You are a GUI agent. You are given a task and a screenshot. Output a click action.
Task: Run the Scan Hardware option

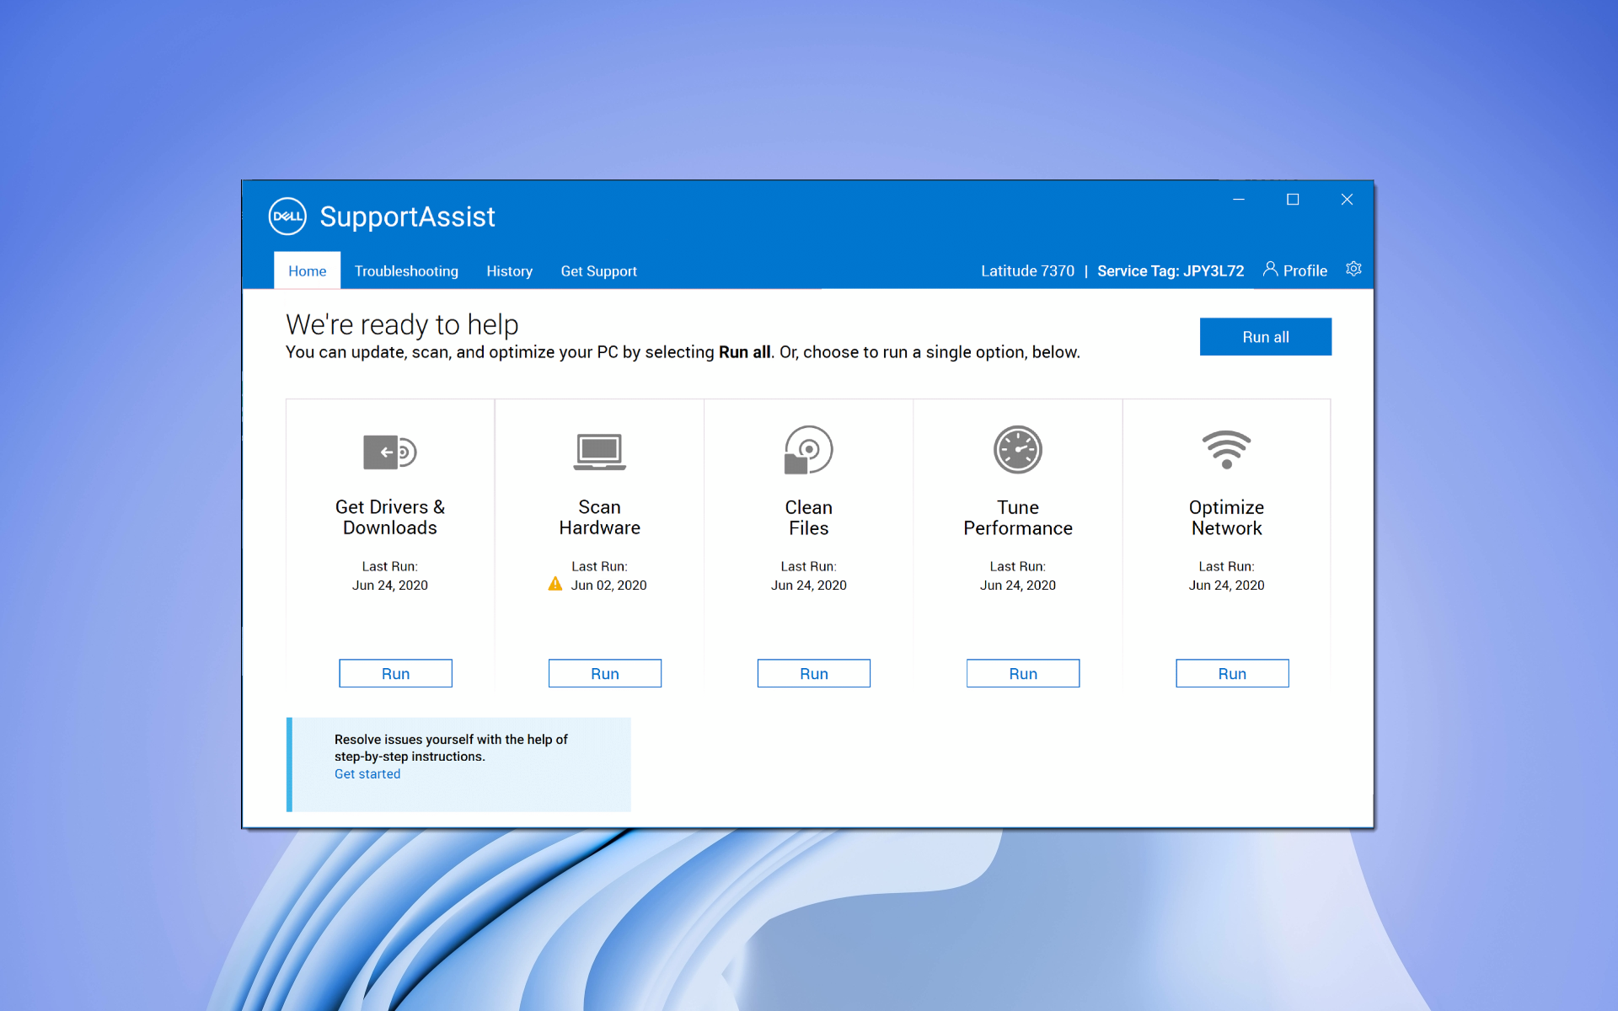point(605,673)
